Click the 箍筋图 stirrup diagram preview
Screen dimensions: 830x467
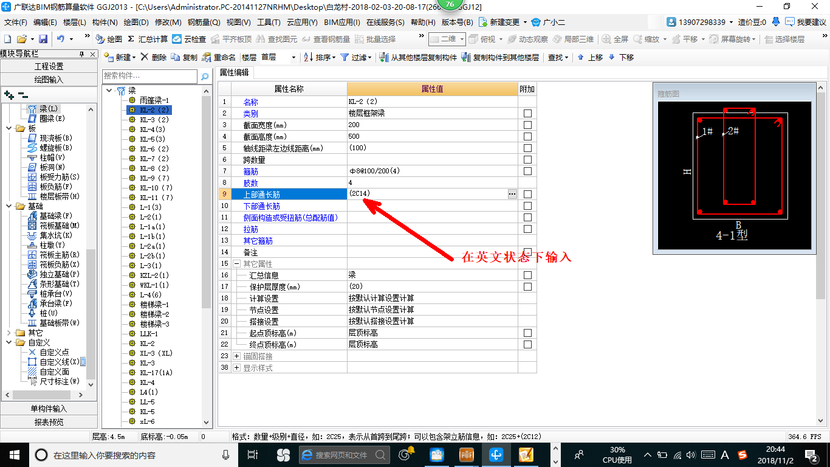(x=735, y=175)
